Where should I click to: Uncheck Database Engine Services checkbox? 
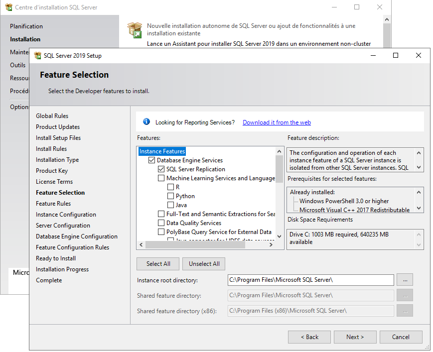[152, 160]
